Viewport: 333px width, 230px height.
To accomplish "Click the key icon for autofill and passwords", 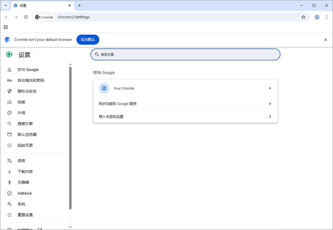I will pyautogui.click(x=9, y=80).
